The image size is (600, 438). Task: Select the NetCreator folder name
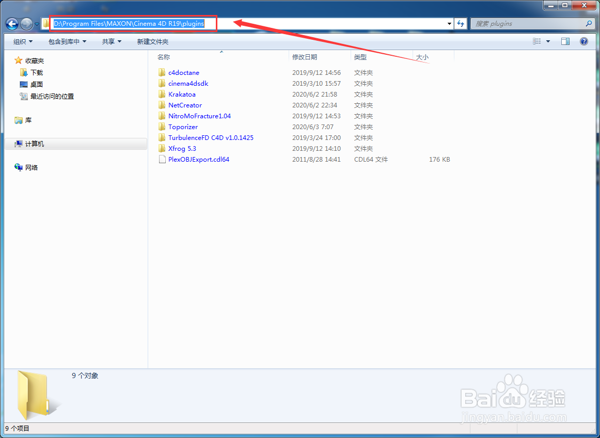185,105
